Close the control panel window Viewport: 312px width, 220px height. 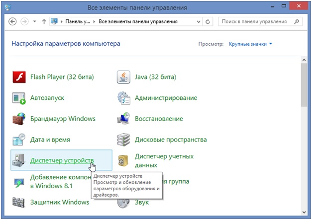[x=299, y=6]
